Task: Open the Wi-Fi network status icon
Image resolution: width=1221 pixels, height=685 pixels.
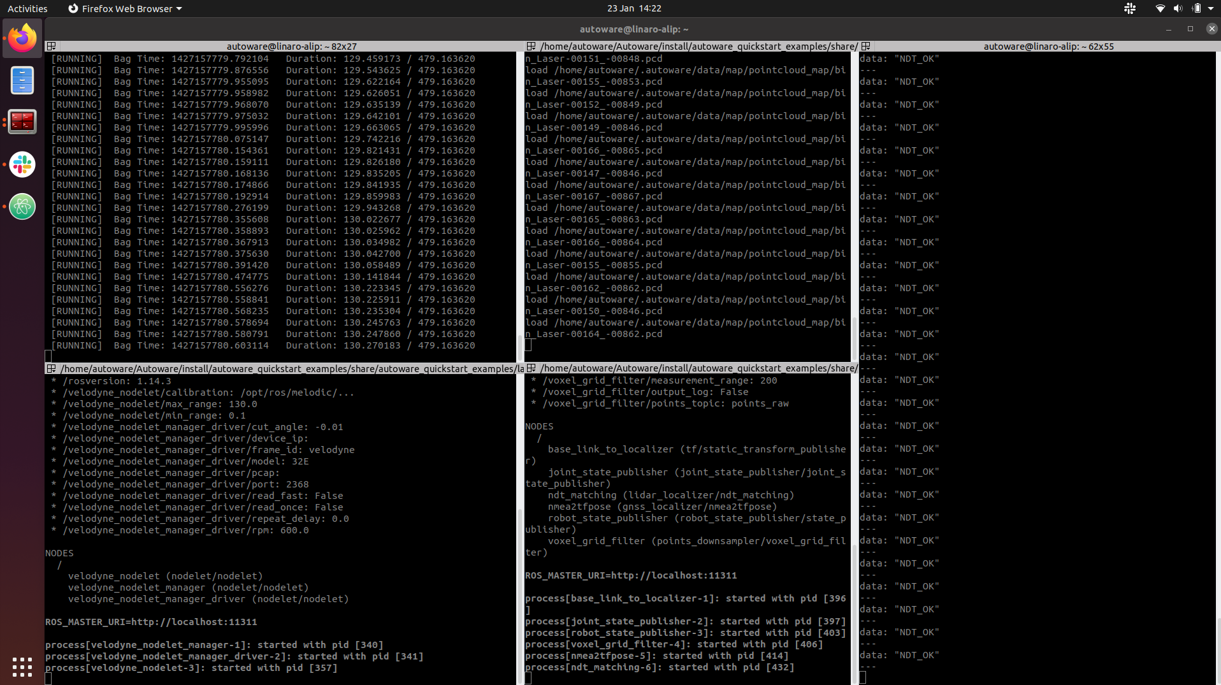Action: (x=1160, y=8)
